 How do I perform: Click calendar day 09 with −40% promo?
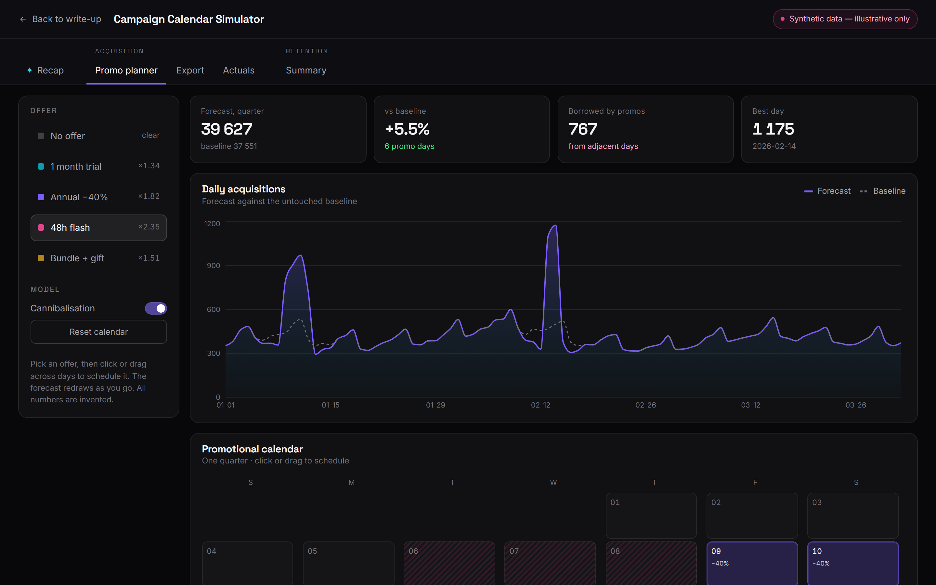[x=752, y=563]
